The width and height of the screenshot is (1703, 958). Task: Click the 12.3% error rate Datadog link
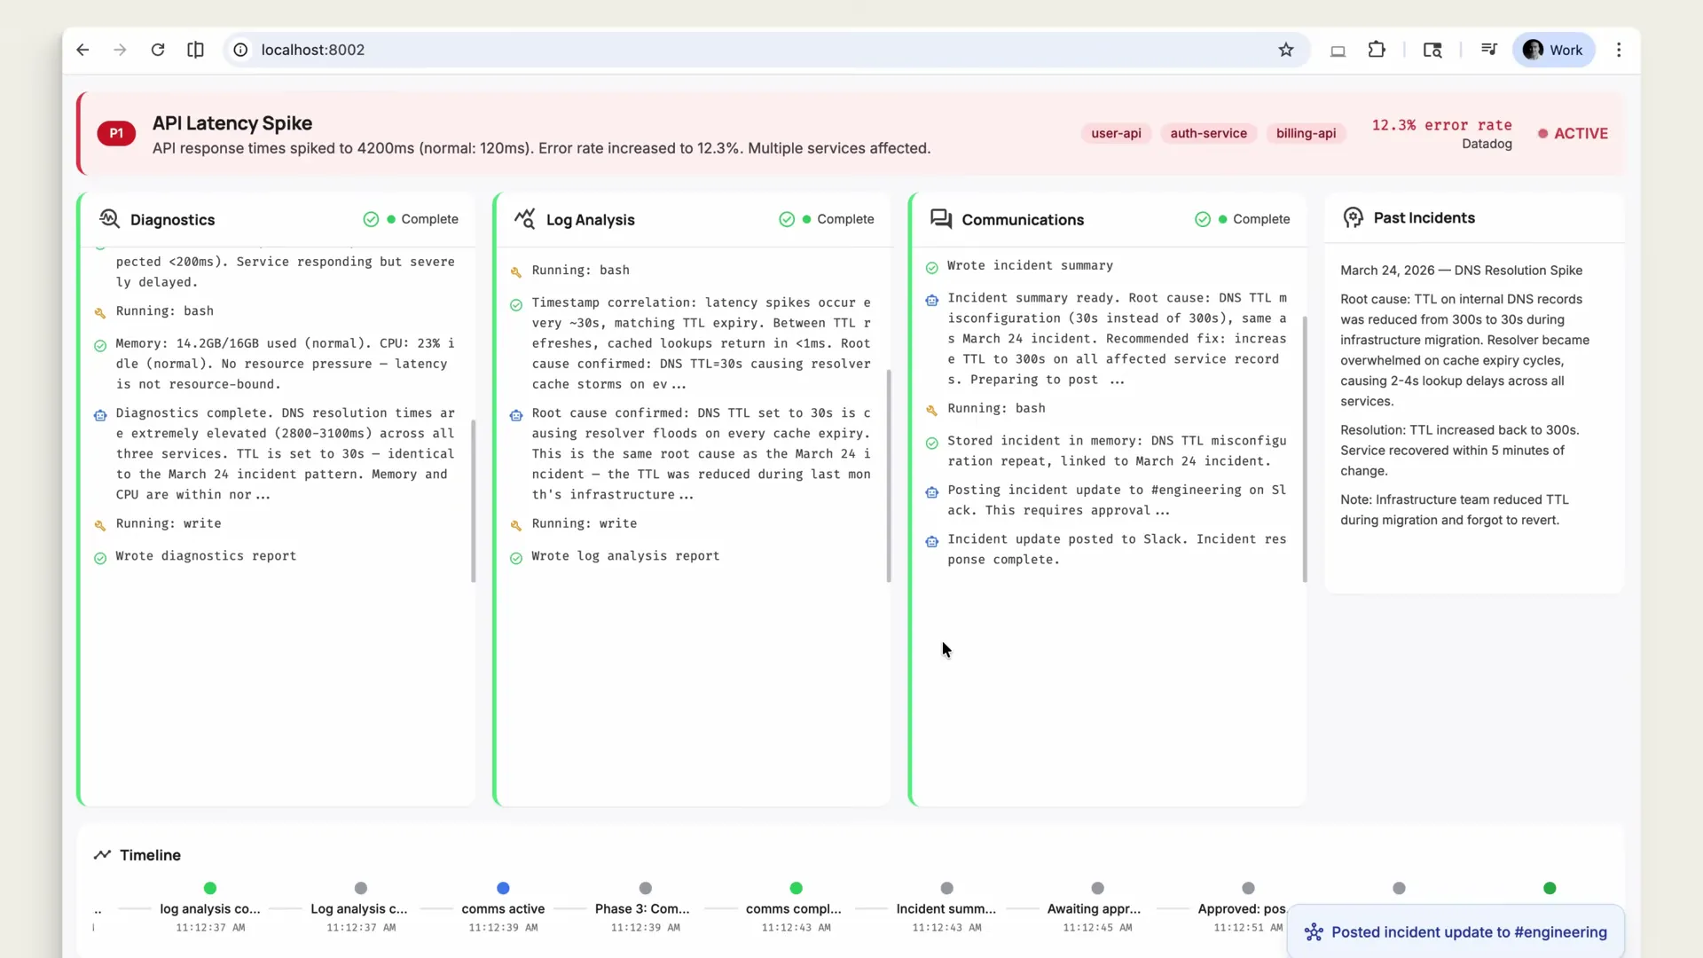pos(1441,133)
